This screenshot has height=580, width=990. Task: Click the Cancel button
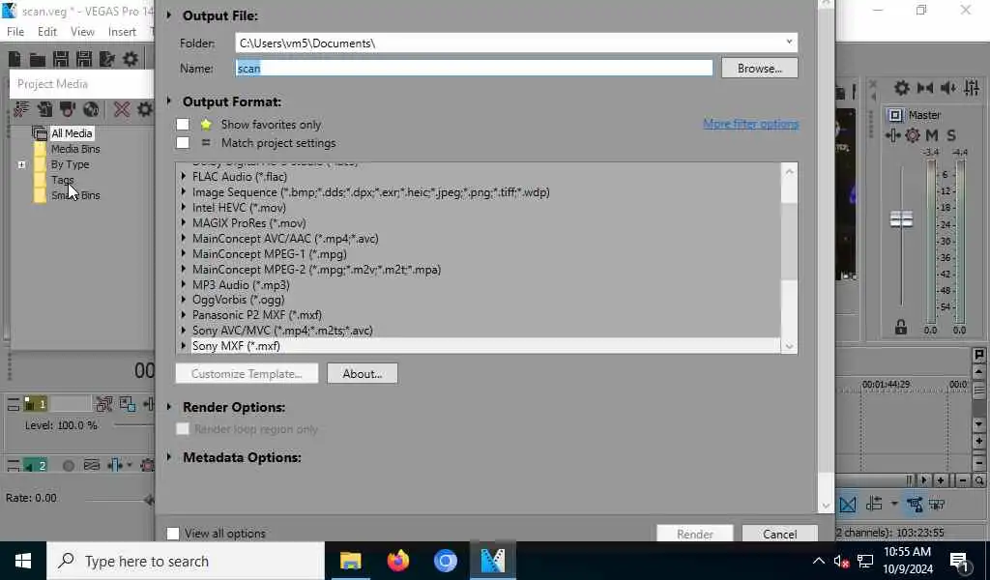pos(780,534)
